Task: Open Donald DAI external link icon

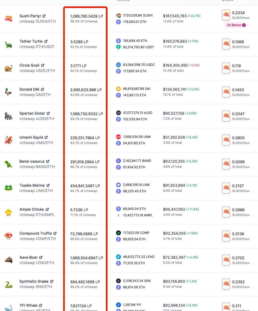Action: point(42,89)
